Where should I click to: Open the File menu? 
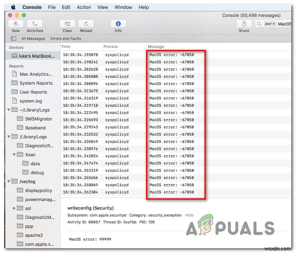tap(52, 7)
